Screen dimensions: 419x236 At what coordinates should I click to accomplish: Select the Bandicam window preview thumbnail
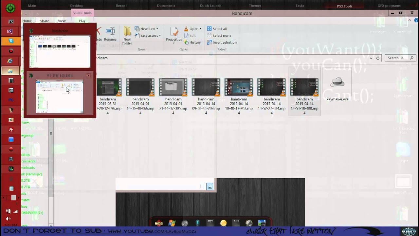pyautogui.click(x=60, y=51)
